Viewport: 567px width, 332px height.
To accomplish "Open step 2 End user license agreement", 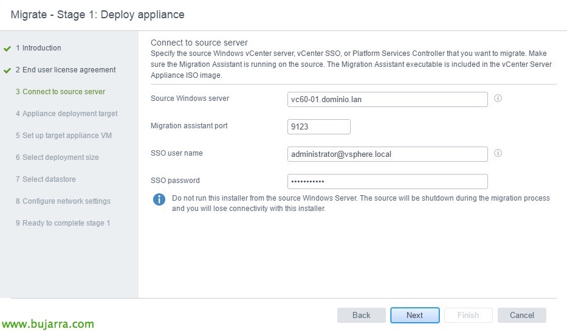I will click(x=66, y=70).
